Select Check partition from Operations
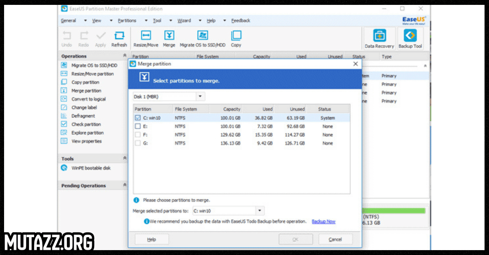 (87, 124)
